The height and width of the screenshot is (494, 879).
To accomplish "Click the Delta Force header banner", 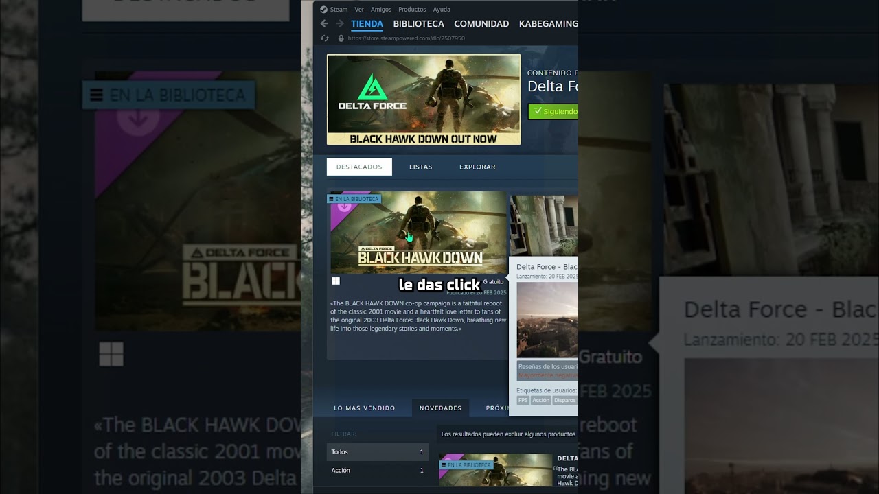I will [424, 99].
